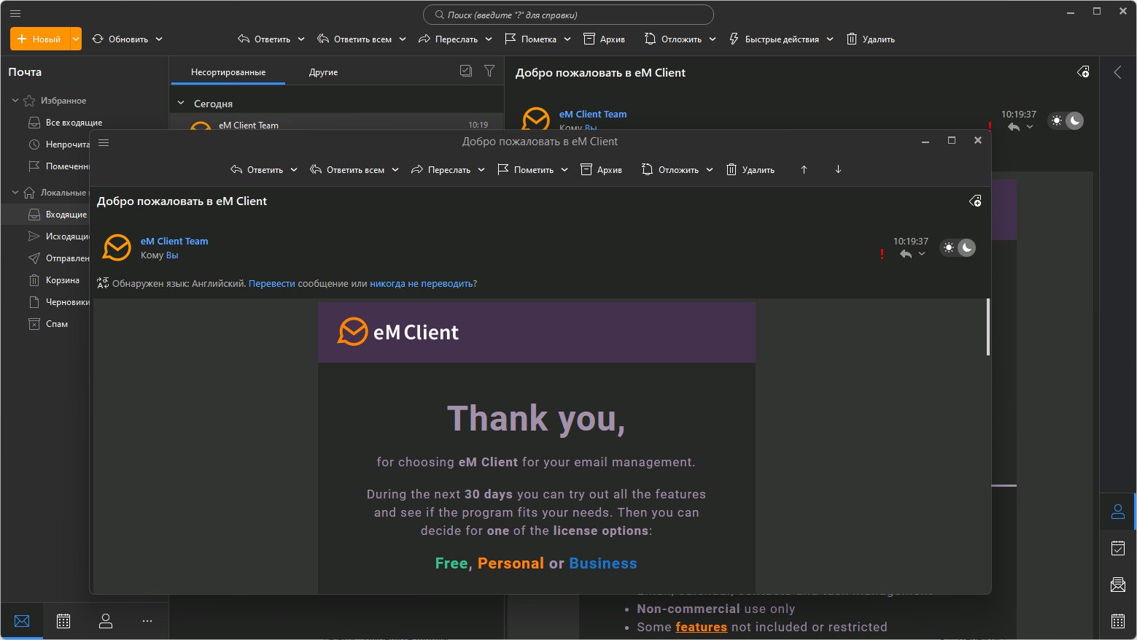This screenshot has height=640, width=1137.
Task: Expand the Ответить всем dropdown in main toolbar
Action: (402, 39)
